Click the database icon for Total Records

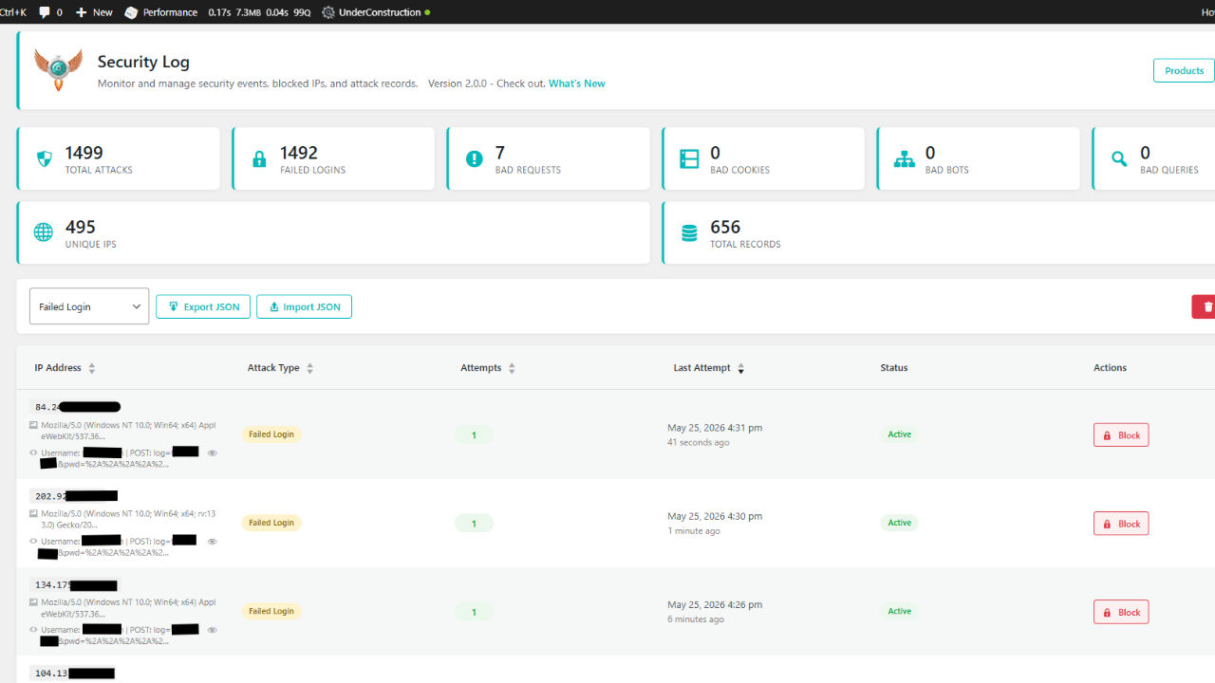tap(689, 232)
